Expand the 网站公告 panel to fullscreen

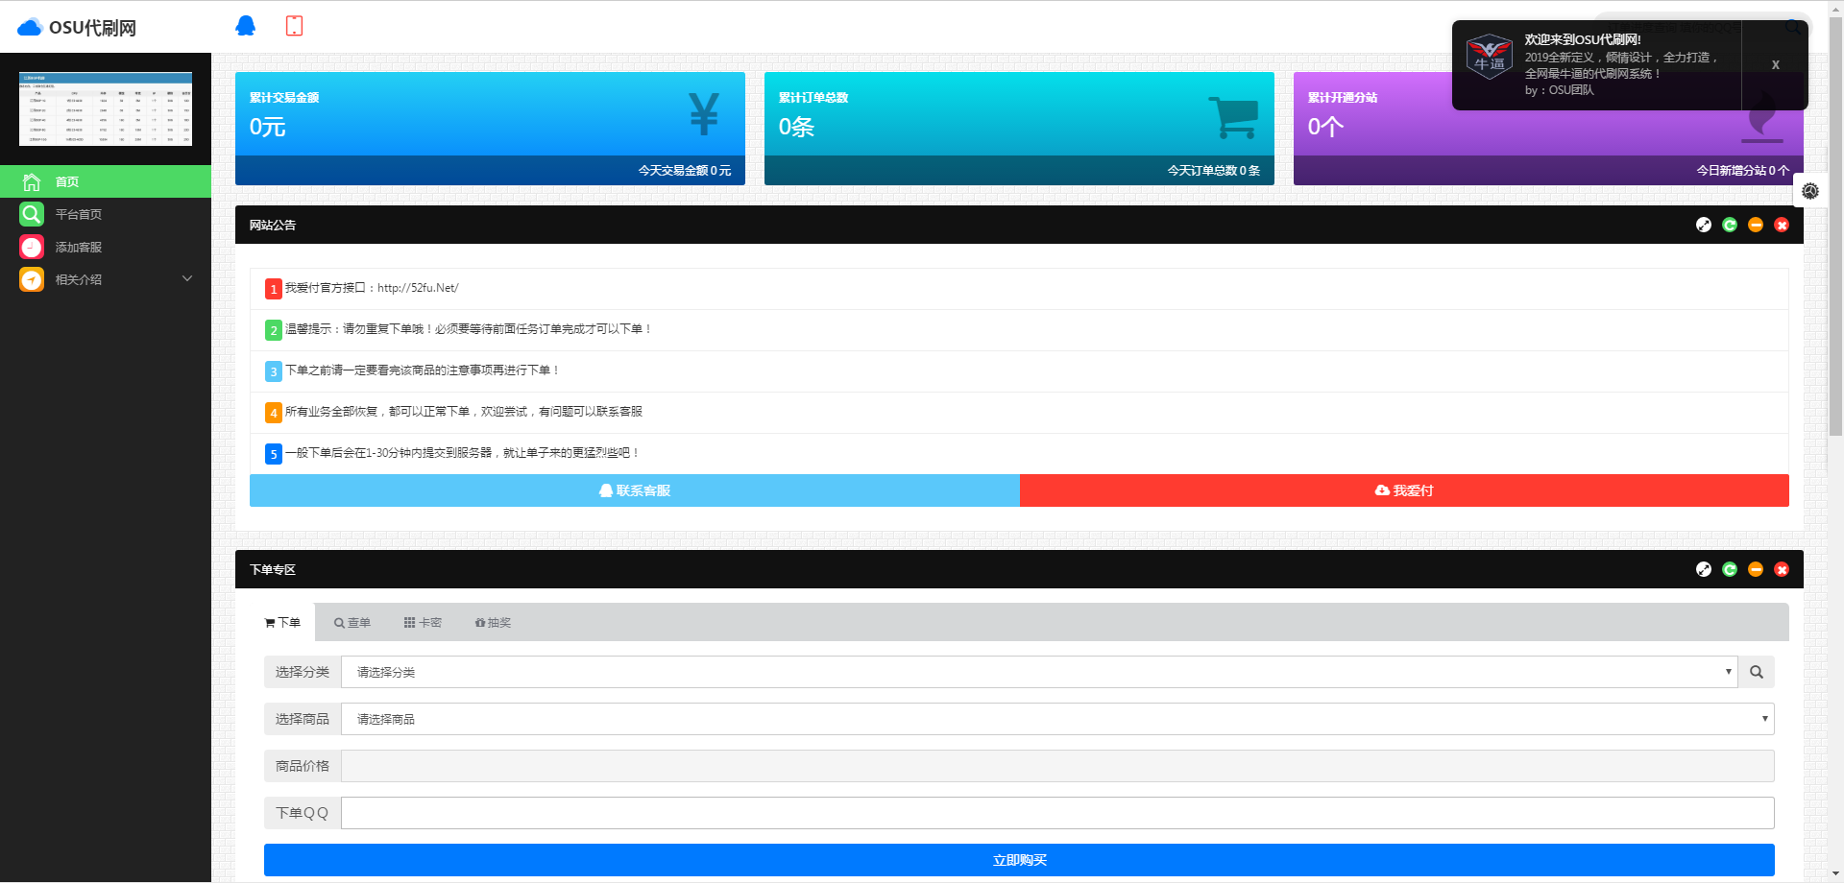pos(1704,225)
